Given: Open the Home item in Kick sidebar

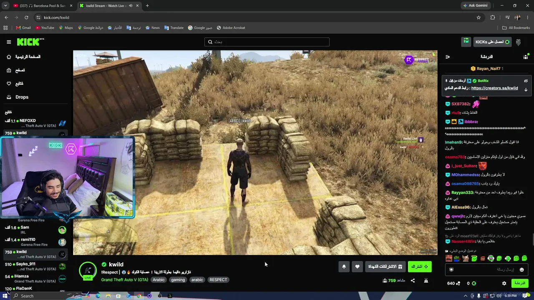Looking at the screenshot, I should [x=23, y=57].
